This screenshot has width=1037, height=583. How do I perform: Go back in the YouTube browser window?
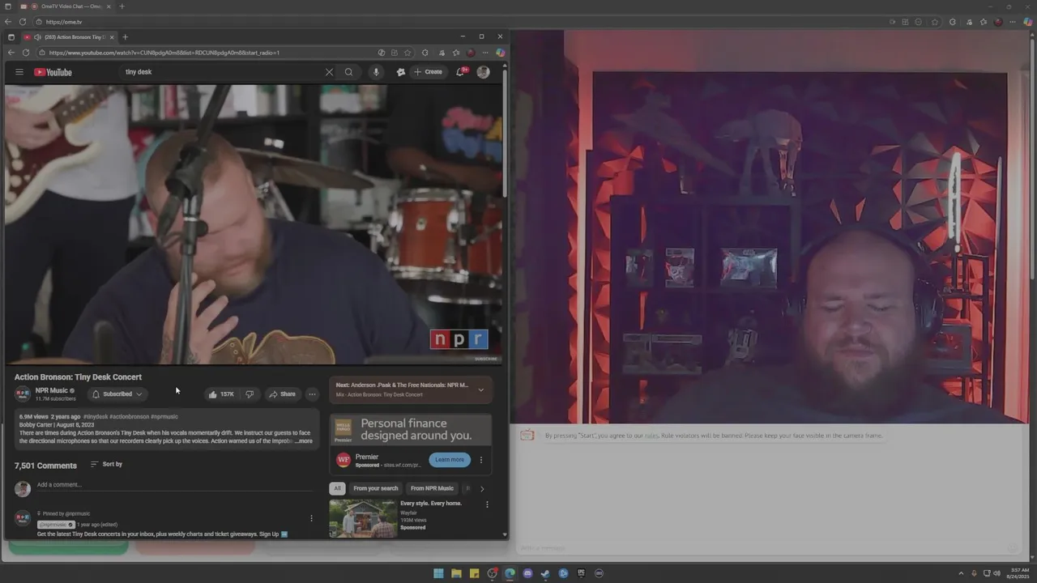pos(11,53)
